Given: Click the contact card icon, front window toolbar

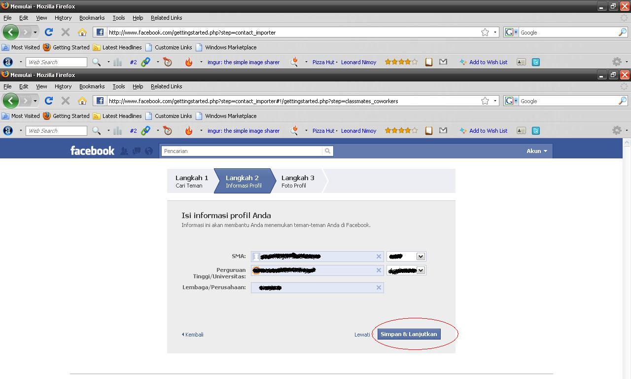Looking at the screenshot, I should [x=521, y=131].
